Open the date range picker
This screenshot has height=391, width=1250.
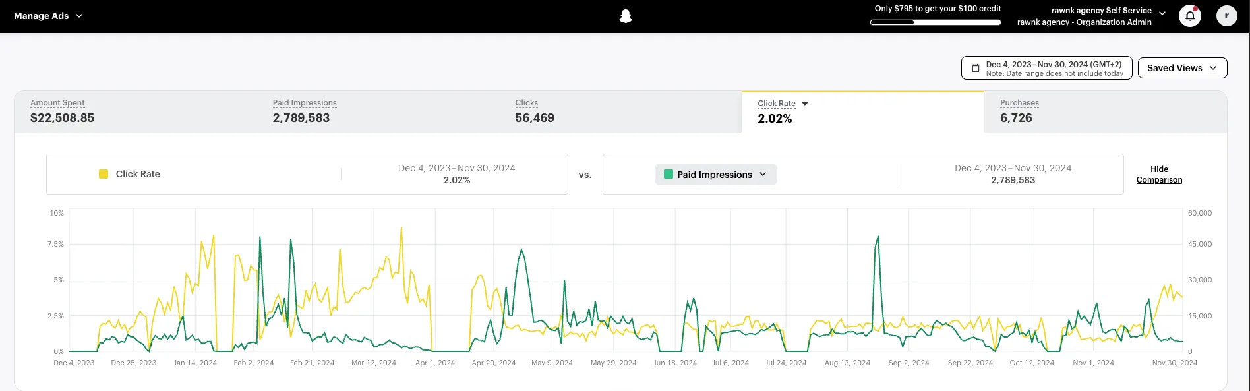coord(1046,68)
